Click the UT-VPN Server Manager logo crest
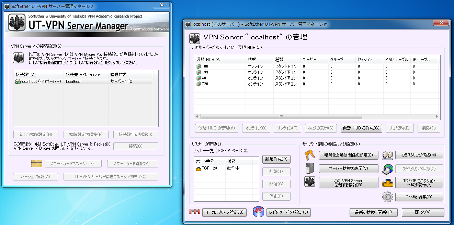The width and height of the screenshot is (454, 225). point(16,22)
